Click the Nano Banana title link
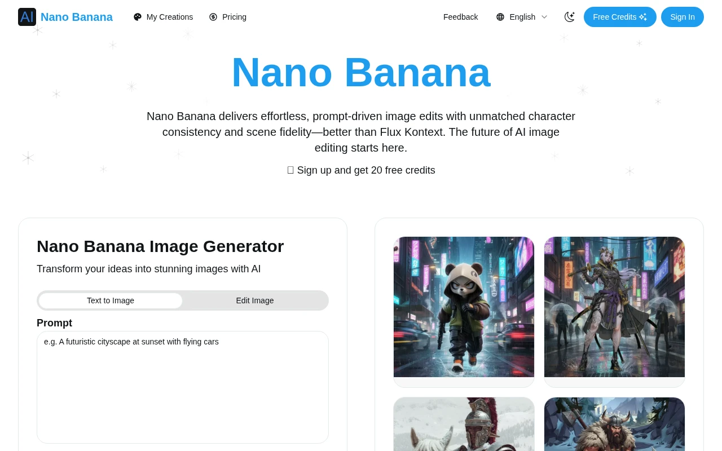 pos(77,17)
